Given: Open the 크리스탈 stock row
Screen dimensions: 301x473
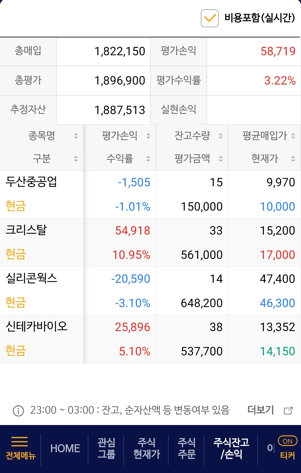Looking at the screenshot, I should point(26,230).
